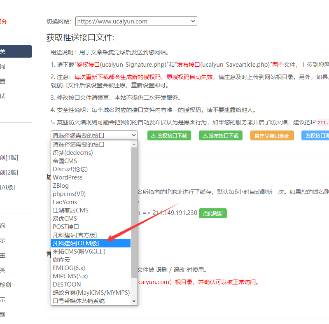The height and width of the screenshot is (324, 329).
Task: Pick 米拓CMS(限V6以上) option
Action: (79, 252)
